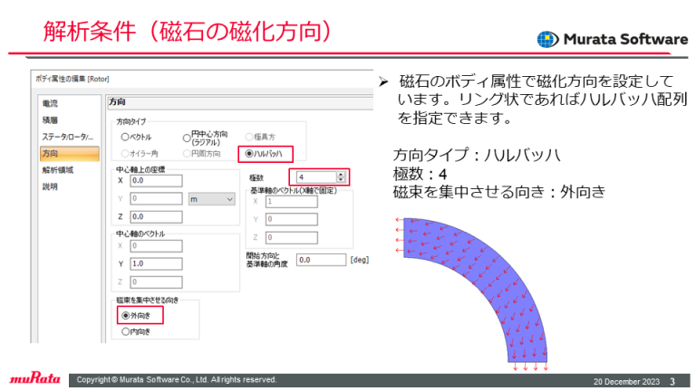Go to the 解析領域 section
This screenshot has width=696, height=391.
(x=57, y=169)
